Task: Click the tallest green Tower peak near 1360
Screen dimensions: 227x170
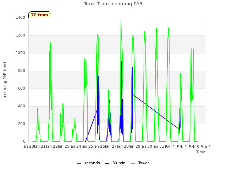Action: coord(121,22)
